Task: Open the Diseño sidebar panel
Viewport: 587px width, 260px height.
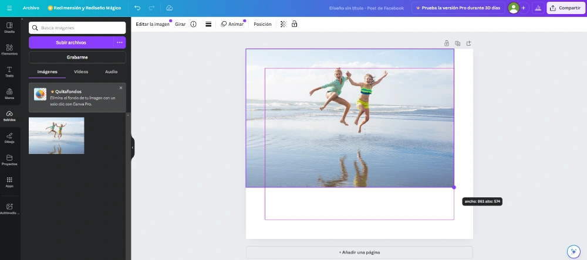Action: [10, 28]
